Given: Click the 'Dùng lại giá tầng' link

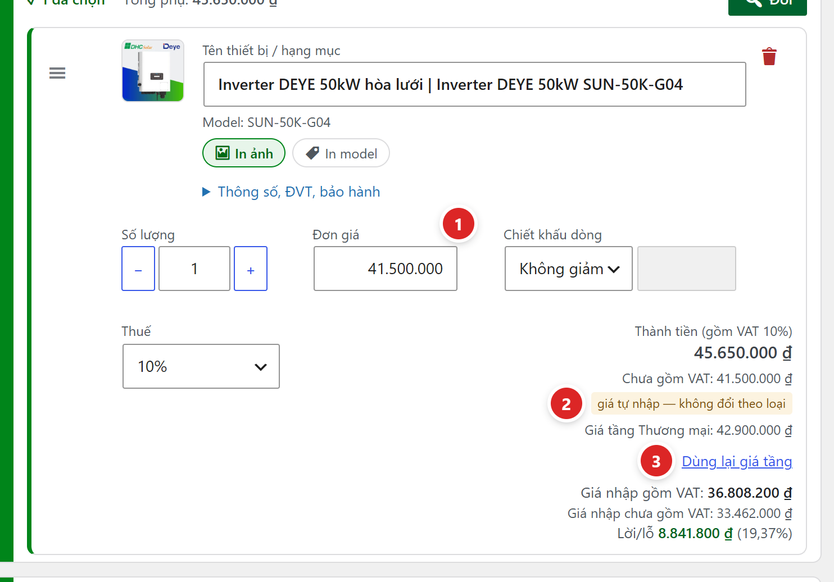Looking at the screenshot, I should [737, 461].
